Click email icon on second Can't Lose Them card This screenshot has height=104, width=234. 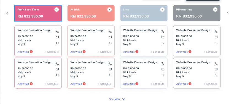pos(57,69)
